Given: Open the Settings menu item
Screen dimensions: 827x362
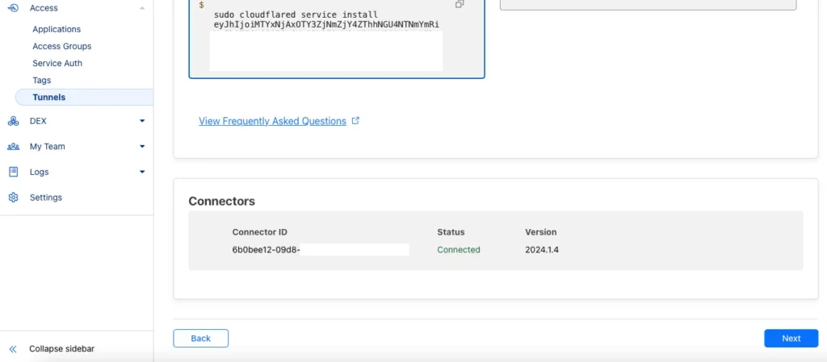Looking at the screenshot, I should pos(46,198).
